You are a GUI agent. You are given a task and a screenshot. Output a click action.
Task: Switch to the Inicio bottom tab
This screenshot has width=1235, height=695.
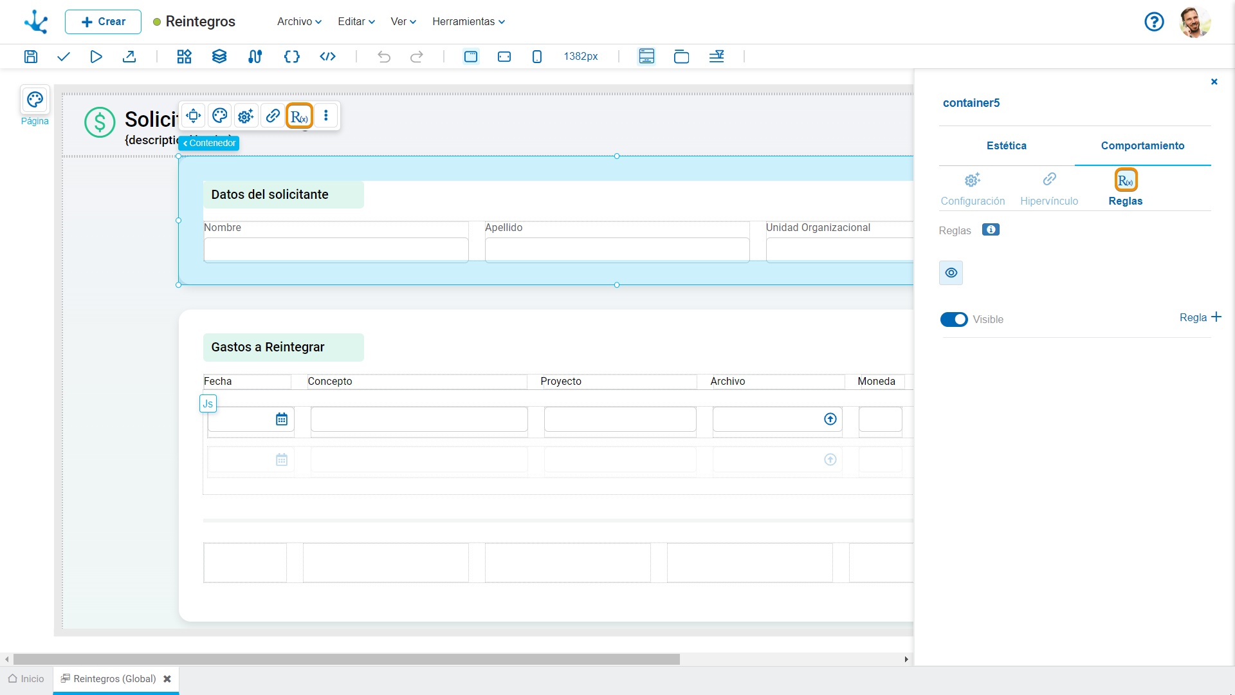pos(26,679)
